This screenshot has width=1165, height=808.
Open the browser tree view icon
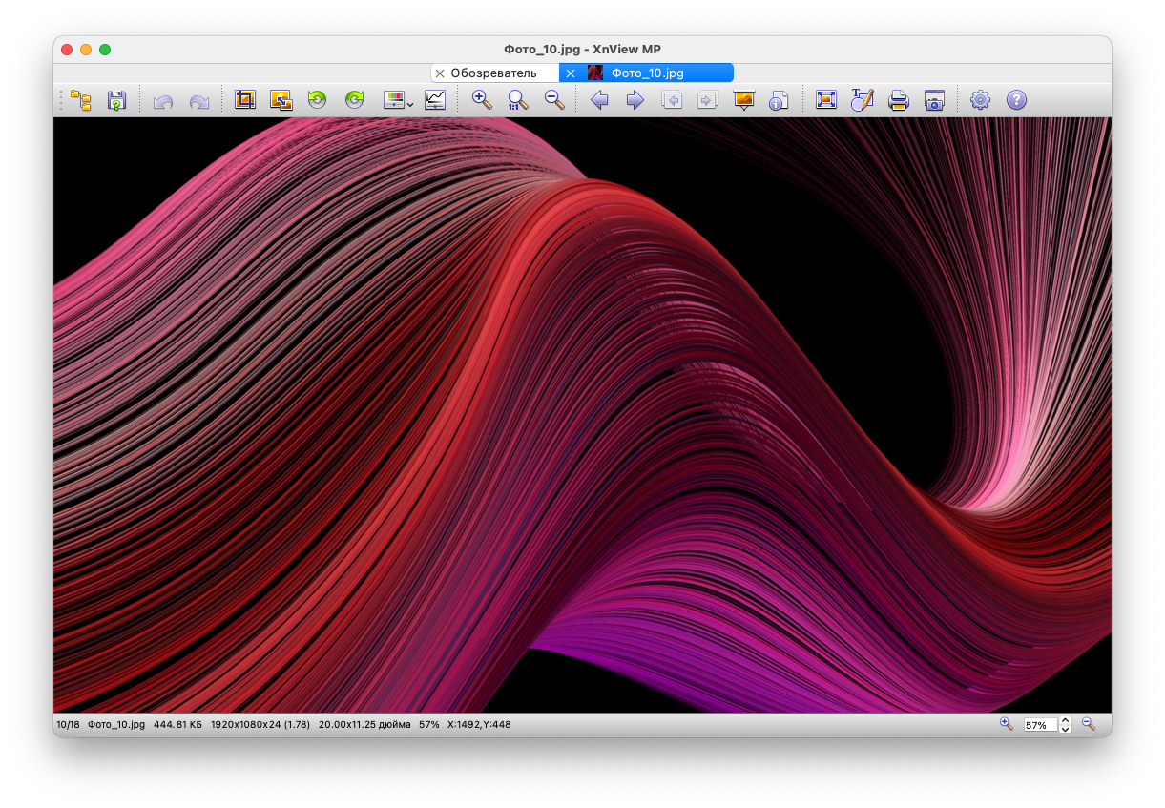tap(81, 100)
